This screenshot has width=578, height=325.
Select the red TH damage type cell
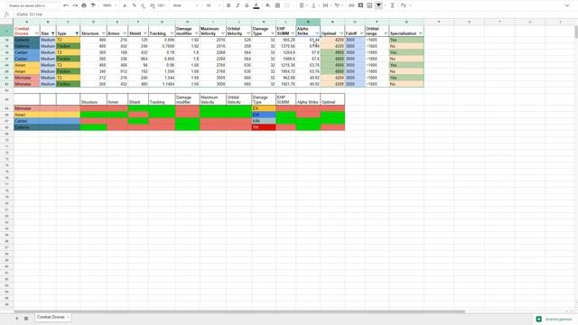pyautogui.click(x=264, y=127)
